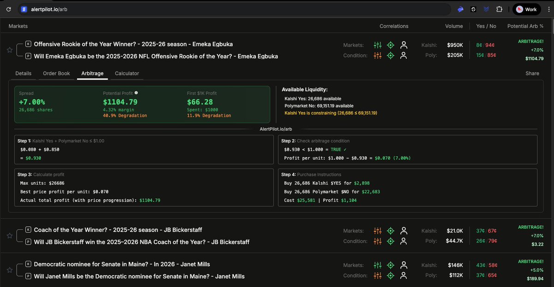Open the Work profile button
The height and width of the screenshot is (287, 554).
(x=526, y=9)
